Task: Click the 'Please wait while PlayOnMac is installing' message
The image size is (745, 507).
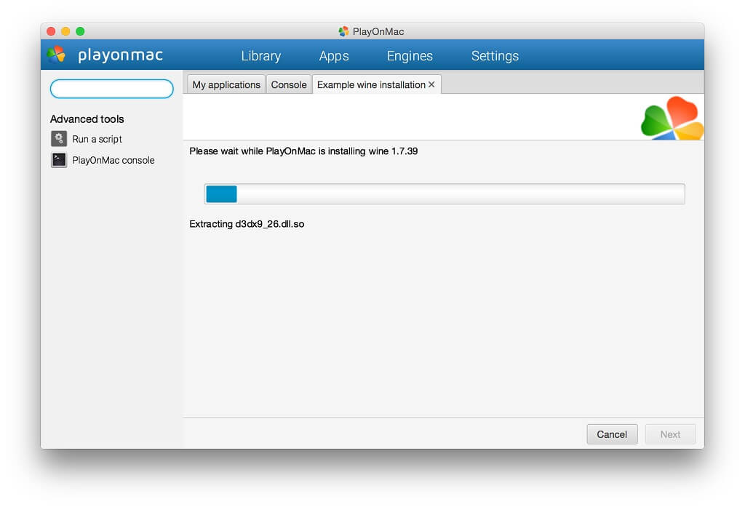Action: pyautogui.click(x=303, y=151)
